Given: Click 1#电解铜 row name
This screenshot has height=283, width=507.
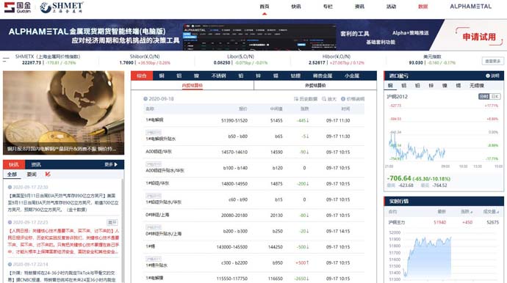Looking at the screenshot, I should coord(154,120).
